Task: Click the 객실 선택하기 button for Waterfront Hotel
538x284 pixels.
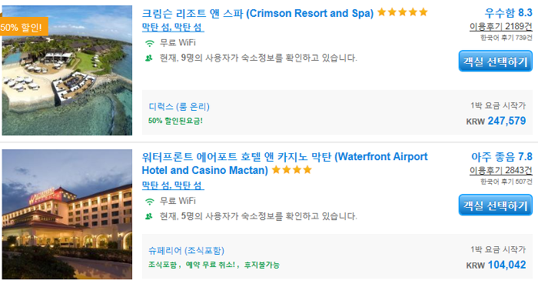Action: pyautogui.click(x=496, y=205)
